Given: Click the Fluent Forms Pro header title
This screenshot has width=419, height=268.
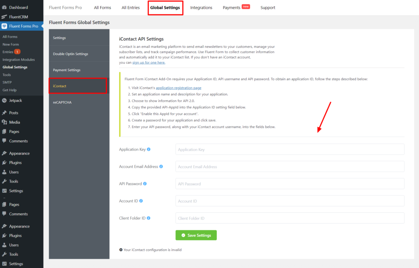Looking at the screenshot, I should point(65,7).
